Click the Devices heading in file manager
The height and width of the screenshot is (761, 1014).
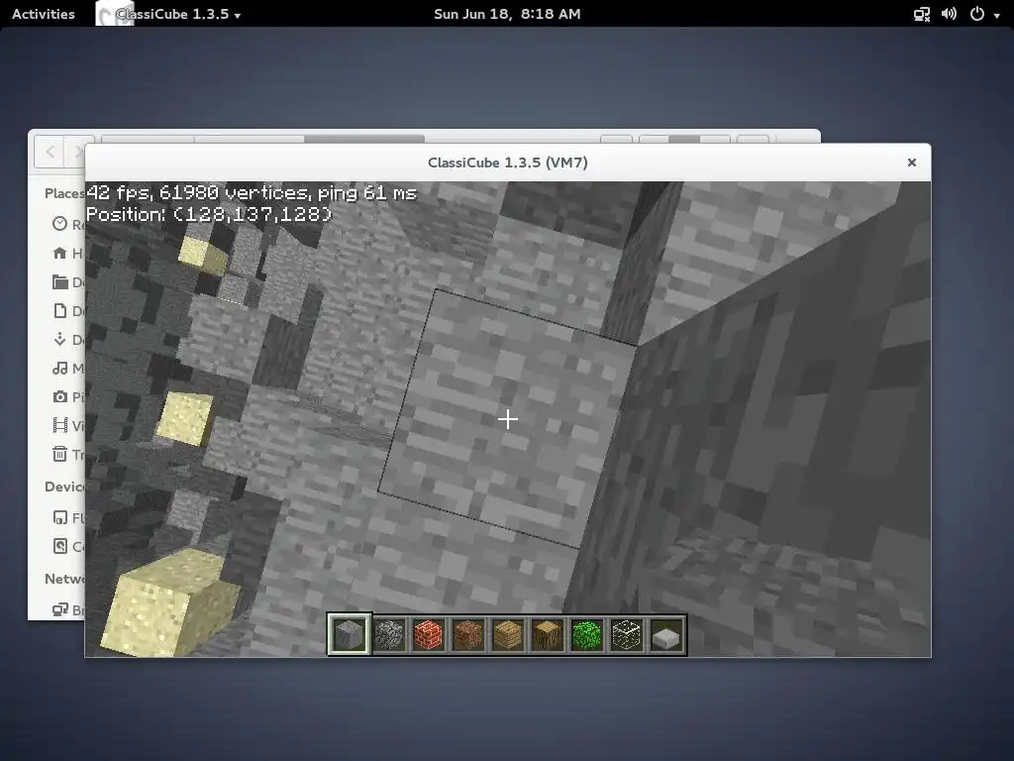click(x=64, y=487)
